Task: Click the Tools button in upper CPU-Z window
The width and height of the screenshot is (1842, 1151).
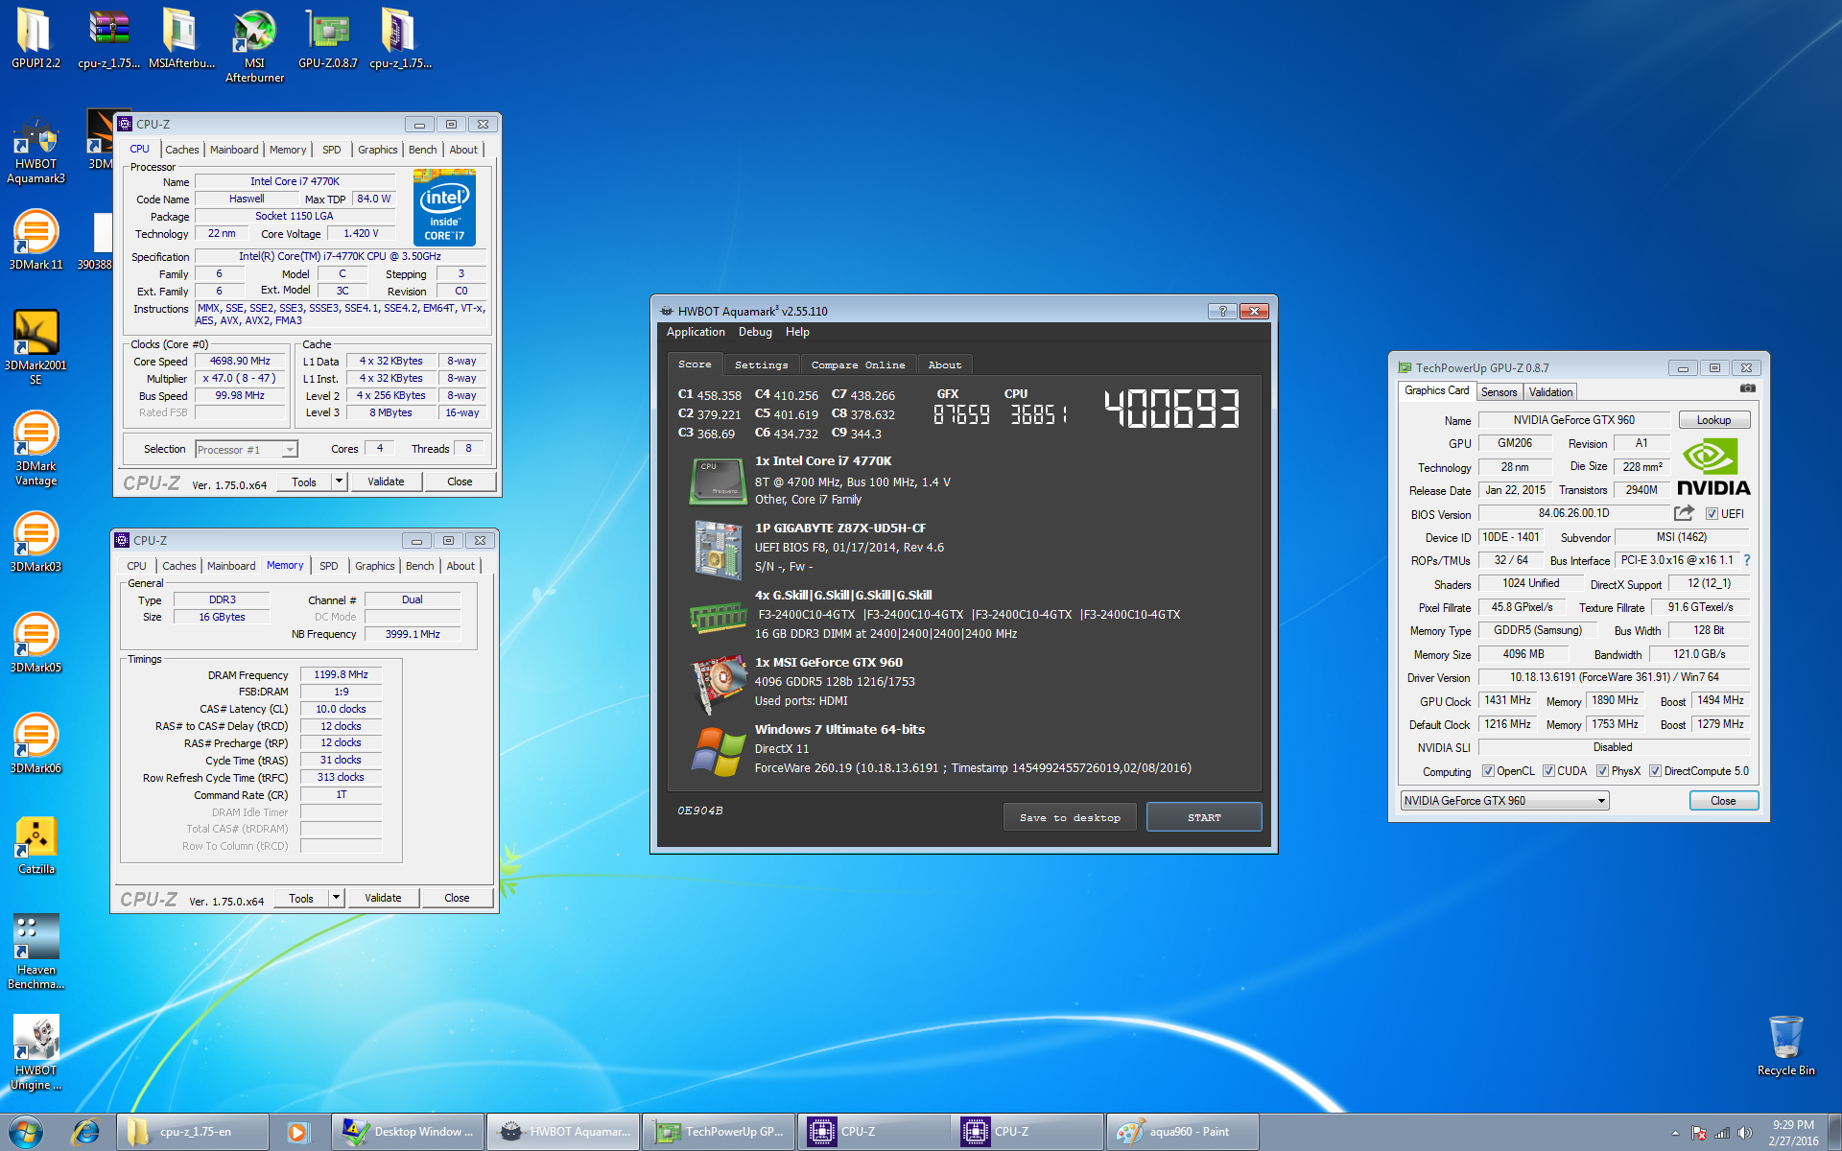Action: click(304, 482)
